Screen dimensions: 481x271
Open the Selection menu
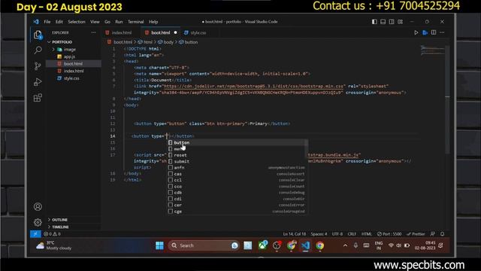tap(77, 22)
